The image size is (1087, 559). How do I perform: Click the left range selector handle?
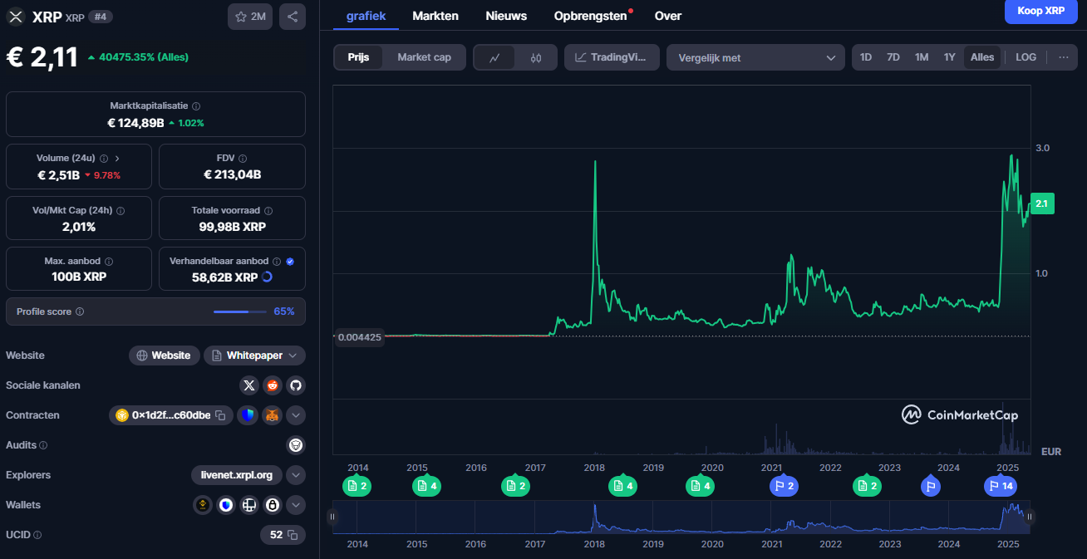(x=332, y=517)
